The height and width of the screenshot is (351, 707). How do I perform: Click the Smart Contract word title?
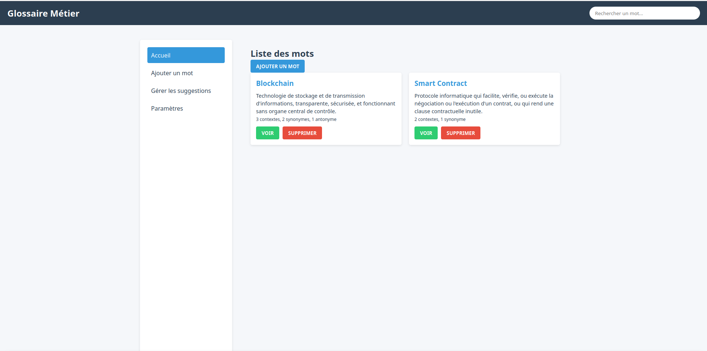click(x=440, y=83)
